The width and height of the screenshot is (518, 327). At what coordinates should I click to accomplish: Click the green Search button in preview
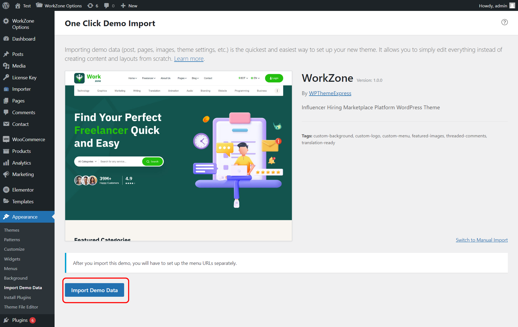(152, 162)
